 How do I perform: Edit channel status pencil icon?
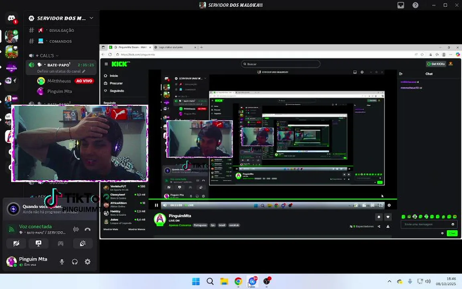(x=84, y=71)
